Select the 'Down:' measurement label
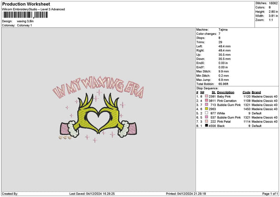This screenshot has width=280, height=197. click(x=201, y=59)
